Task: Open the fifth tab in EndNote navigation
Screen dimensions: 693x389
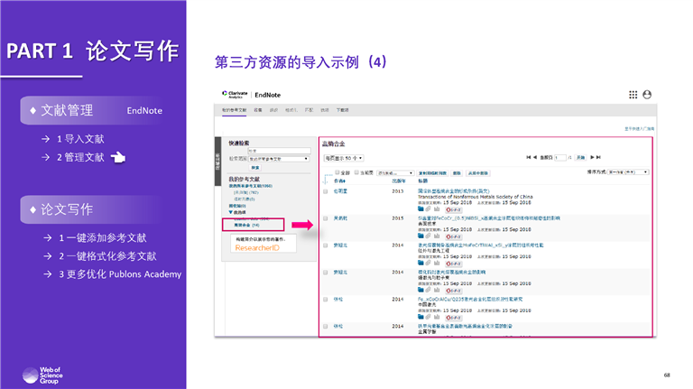Action: tap(309, 110)
